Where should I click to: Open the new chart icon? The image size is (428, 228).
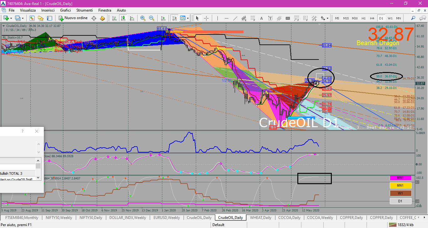pos(6,18)
